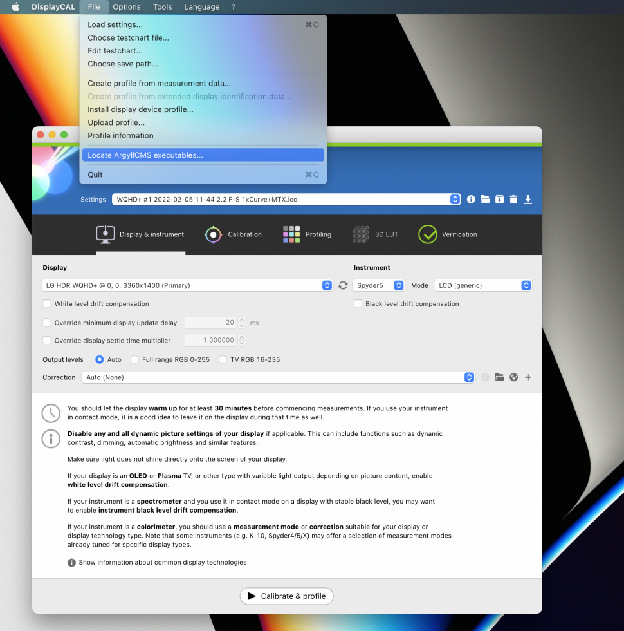Click the download arrow icon in Settings row
Screen dimensions: 624x631
click(x=528, y=199)
